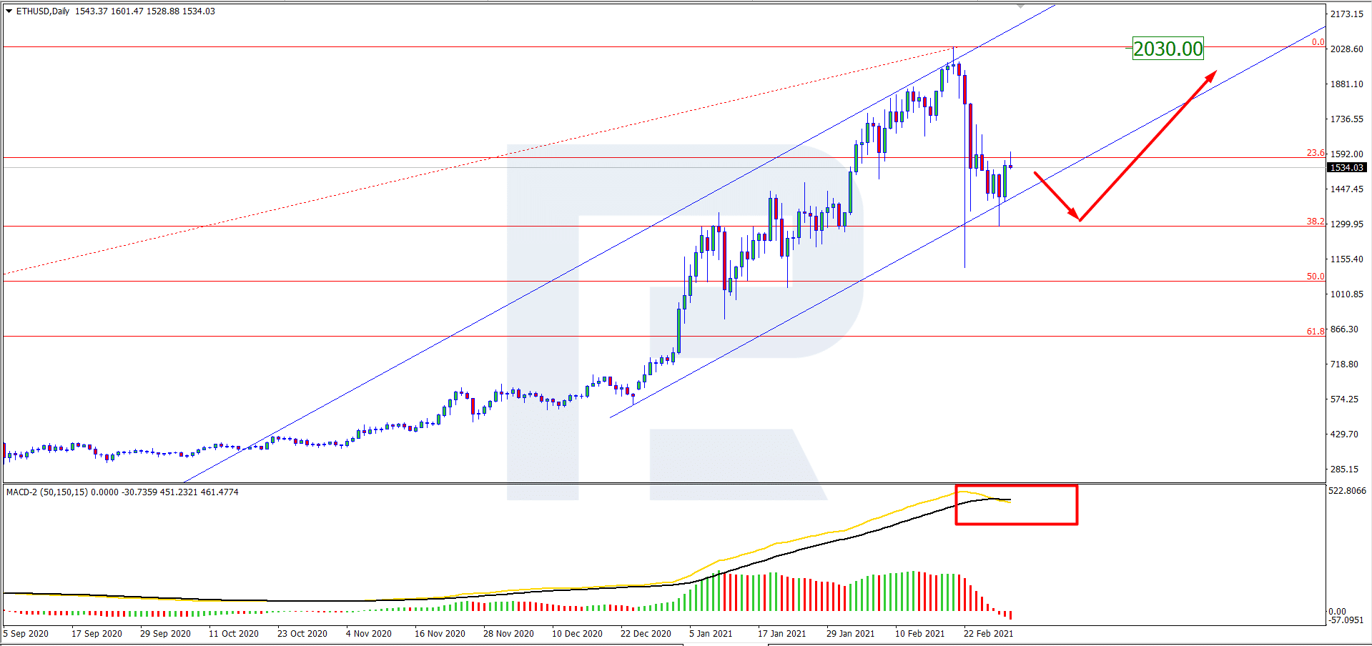Screen dimensions: 1372x646
Task: Click the 1881.10 price scale label
Action: coord(1347,84)
